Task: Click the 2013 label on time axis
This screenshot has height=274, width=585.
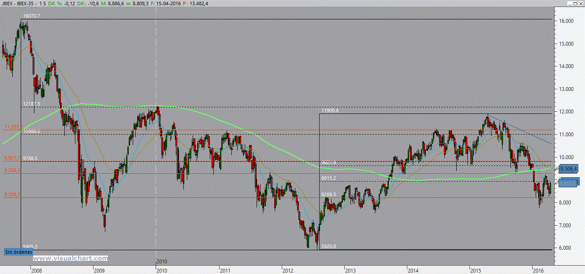Action: pyautogui.click(x=351, y=270)
